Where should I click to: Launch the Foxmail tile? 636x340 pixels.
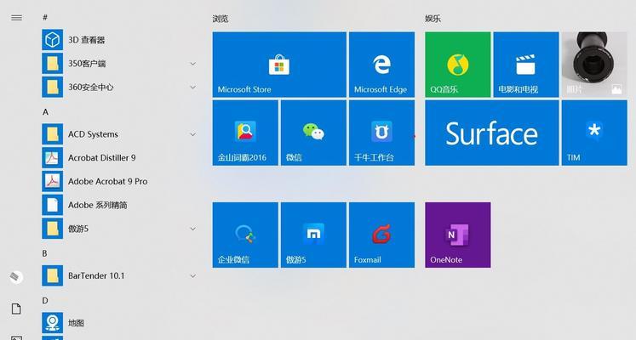click(381, 235)
